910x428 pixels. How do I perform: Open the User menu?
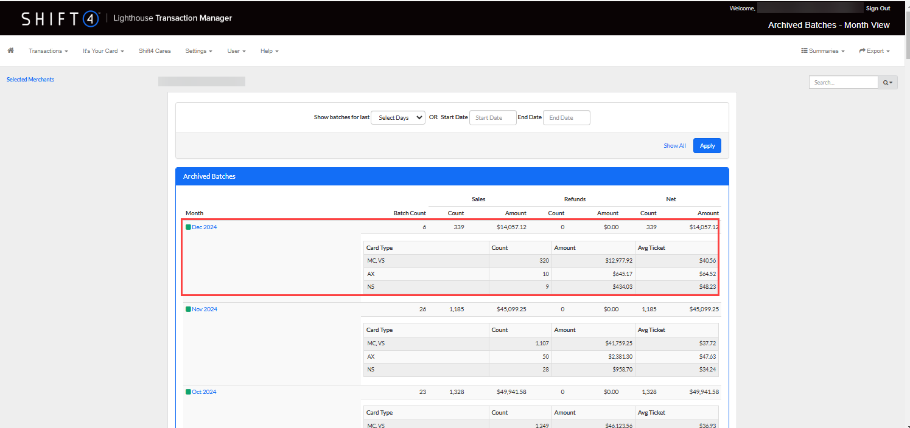tap(236, 51)
